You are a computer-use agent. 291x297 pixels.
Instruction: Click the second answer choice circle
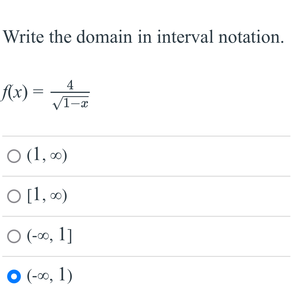pyautogui.click(x=13, y=197)
